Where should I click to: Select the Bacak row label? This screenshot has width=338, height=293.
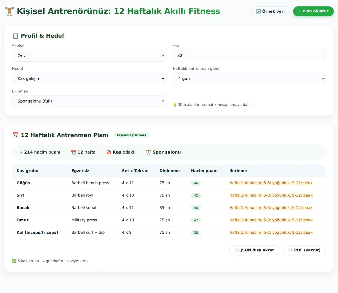23,208
